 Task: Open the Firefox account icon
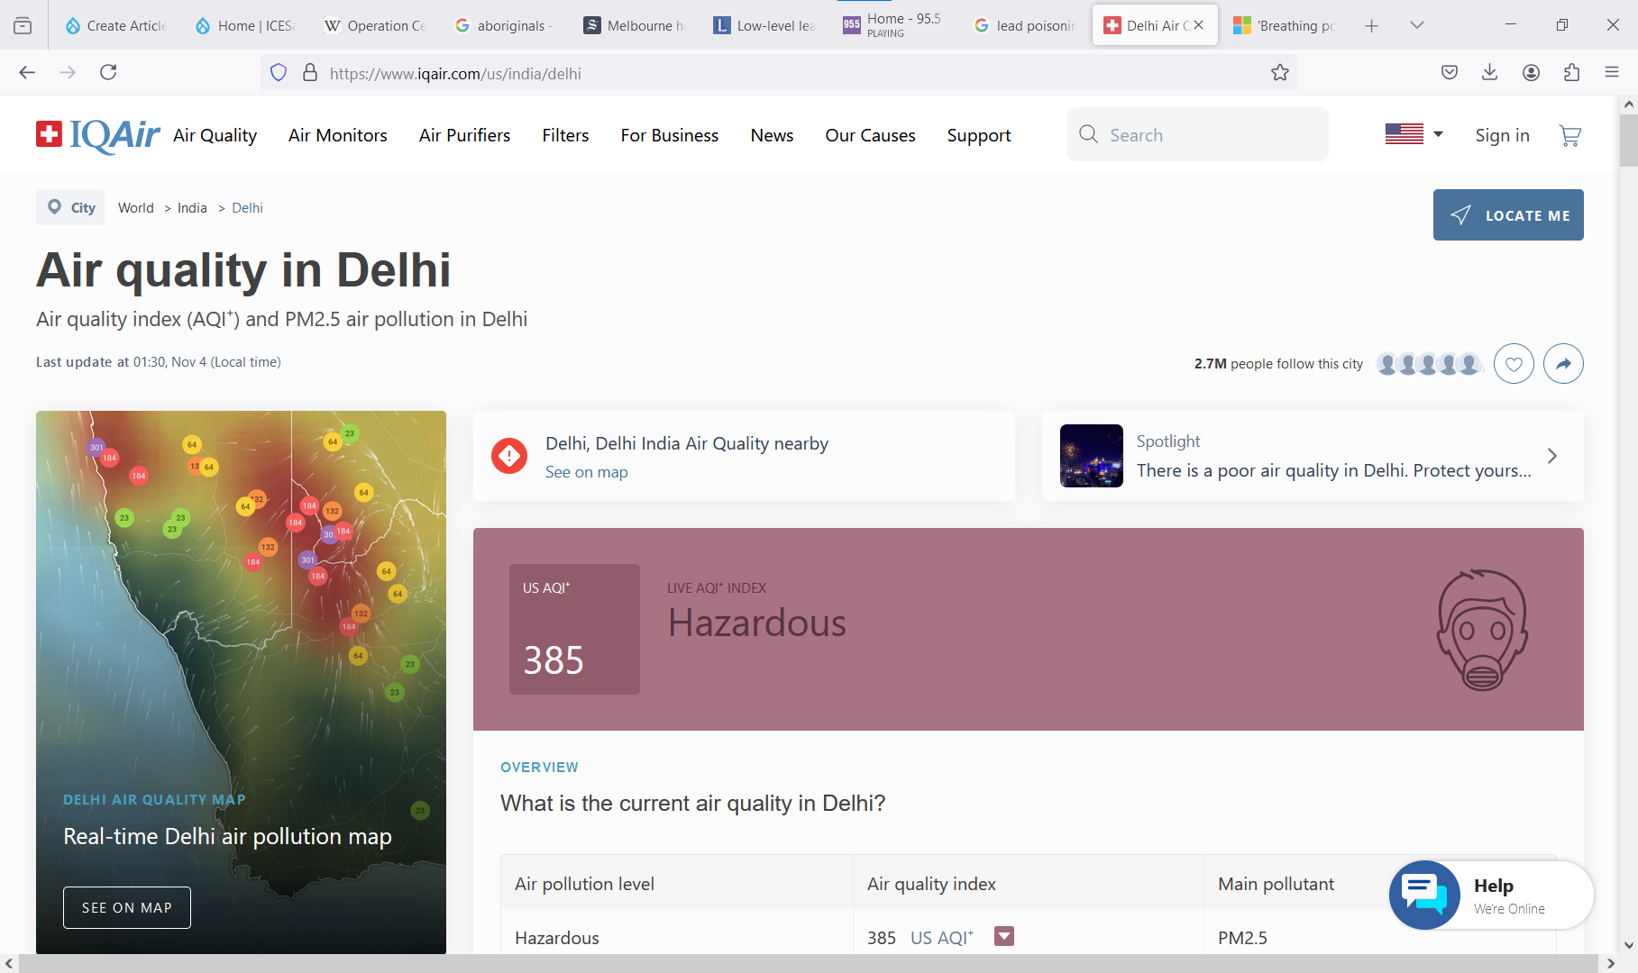[x=1531, y=73]
